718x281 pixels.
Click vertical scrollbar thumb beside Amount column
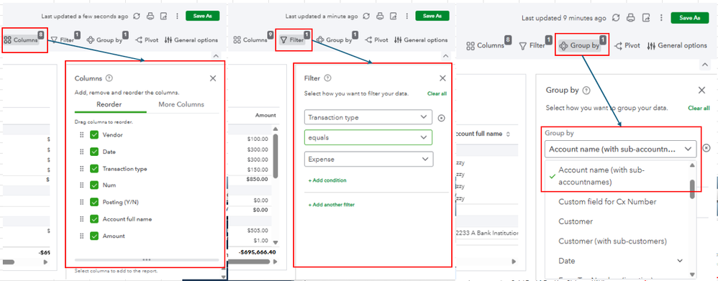click(276, 156)
